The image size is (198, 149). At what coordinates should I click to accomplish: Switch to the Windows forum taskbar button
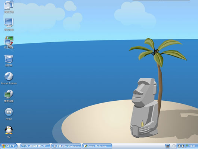(x=66, y=146)
